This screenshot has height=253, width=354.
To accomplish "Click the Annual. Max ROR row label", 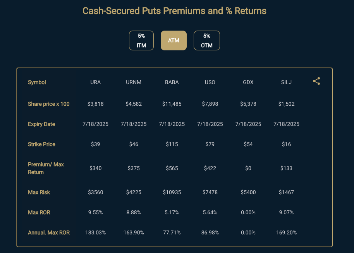I will click(x=49, y=232).
